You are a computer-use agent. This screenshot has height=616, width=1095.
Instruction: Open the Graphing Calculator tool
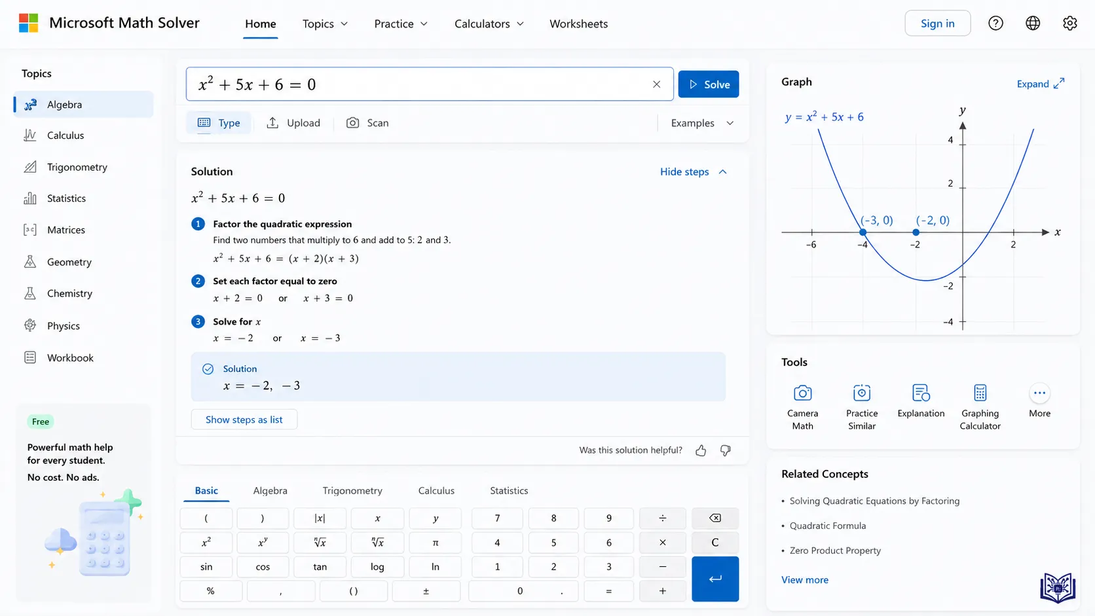tap(980, 407)
